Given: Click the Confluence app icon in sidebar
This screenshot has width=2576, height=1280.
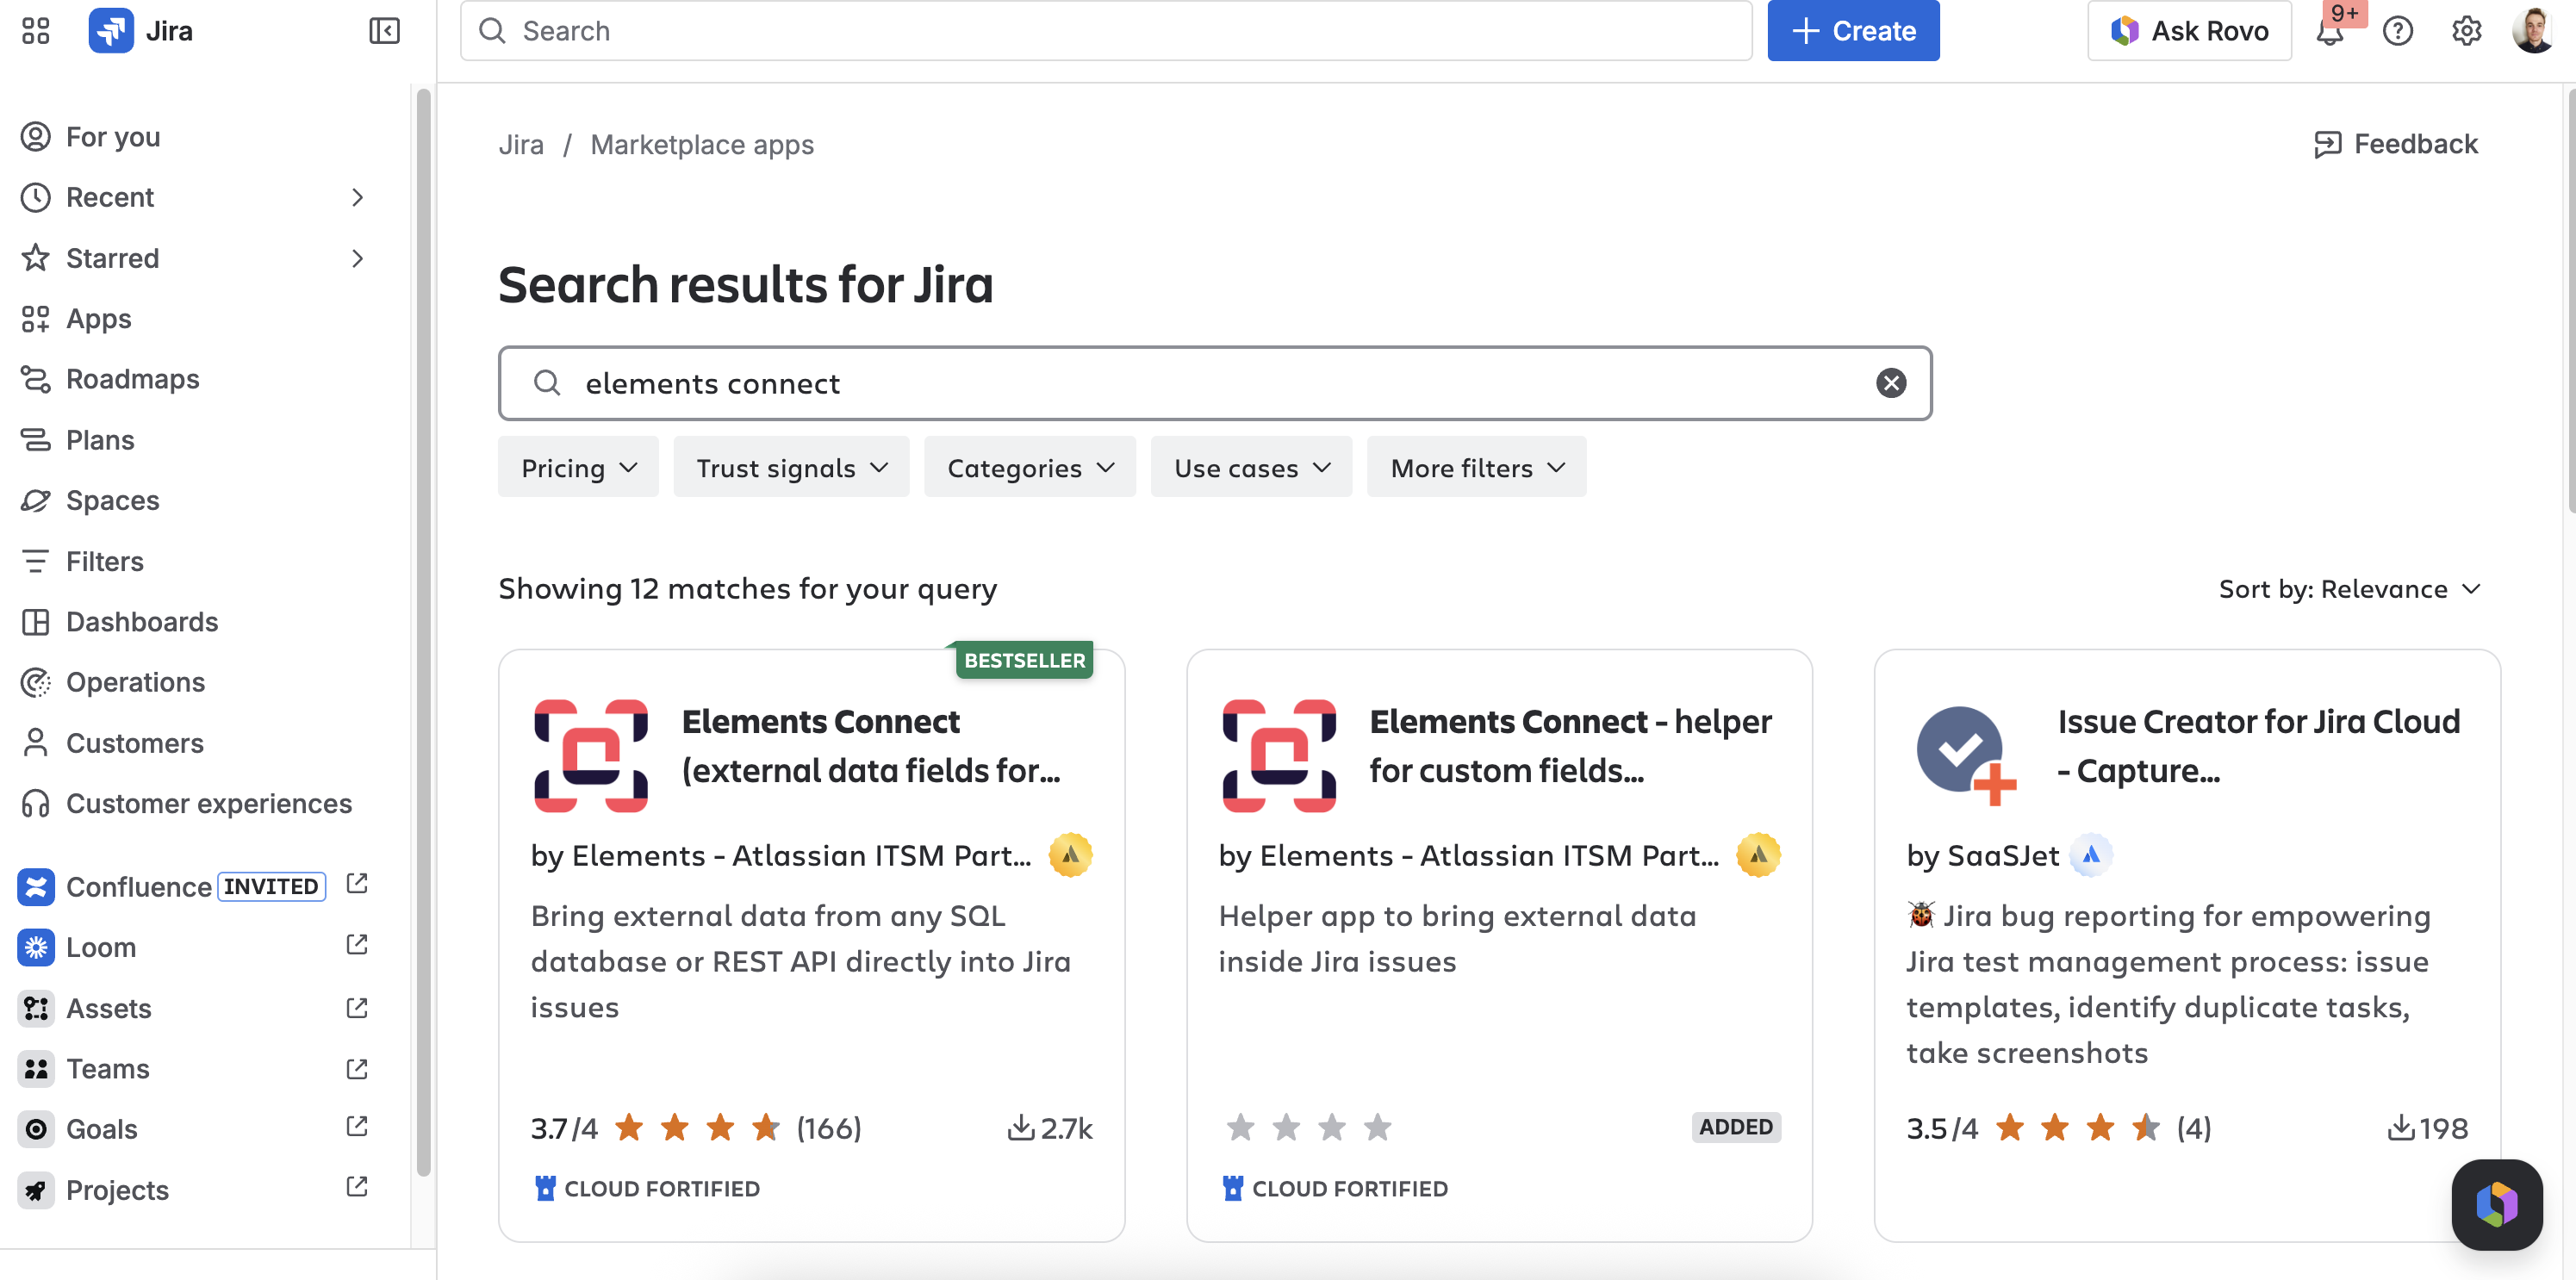Looking at the screenshot, I should 36,886.
